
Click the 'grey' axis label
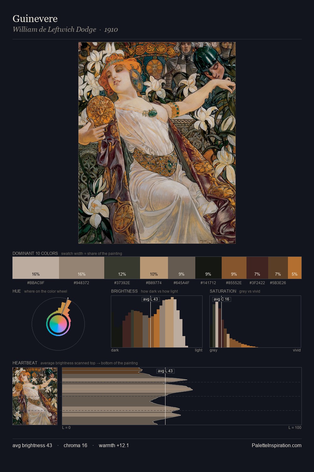tap(214, 350)
